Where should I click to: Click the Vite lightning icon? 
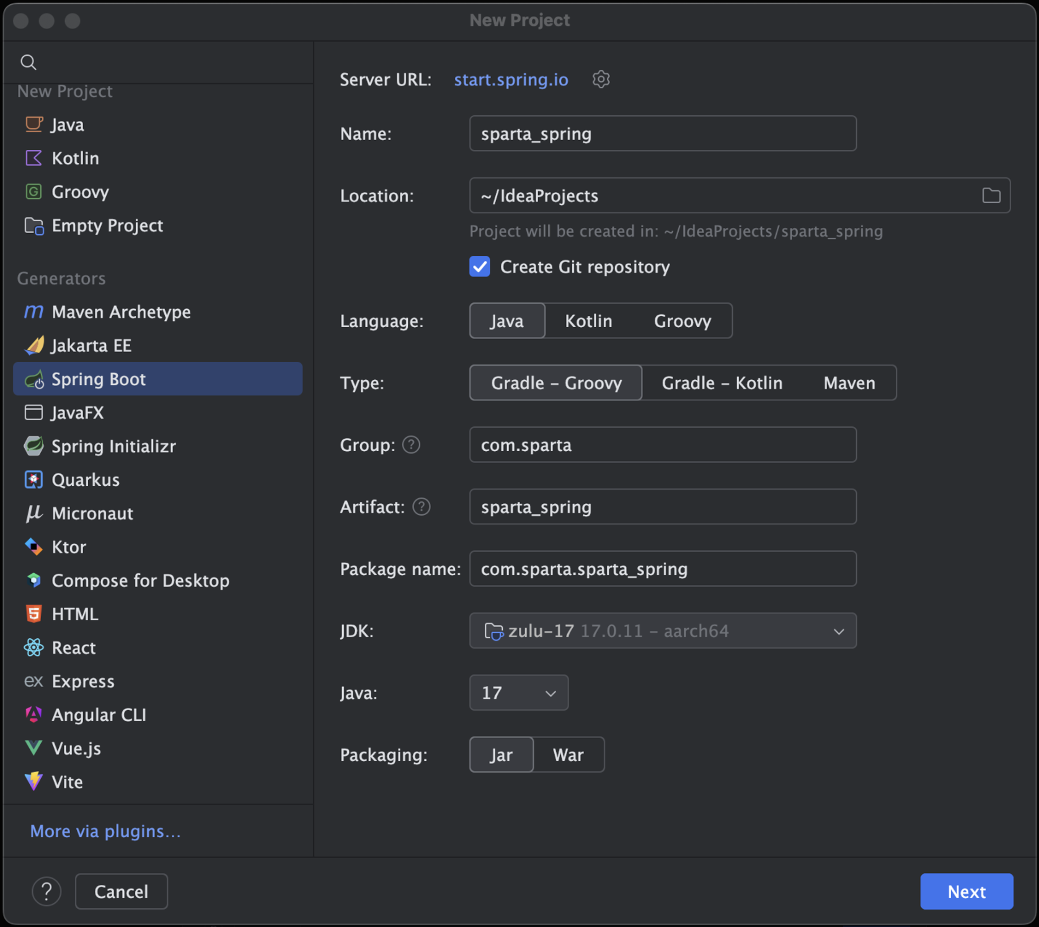click(33, 781)
